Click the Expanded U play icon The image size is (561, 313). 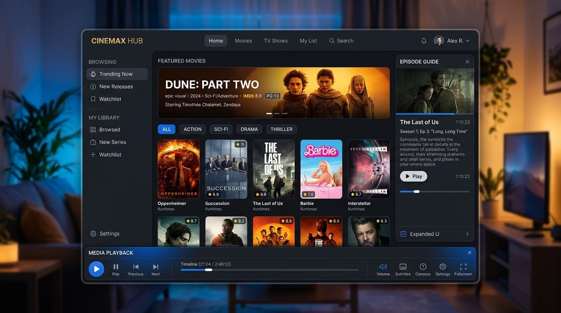[403, 234]
